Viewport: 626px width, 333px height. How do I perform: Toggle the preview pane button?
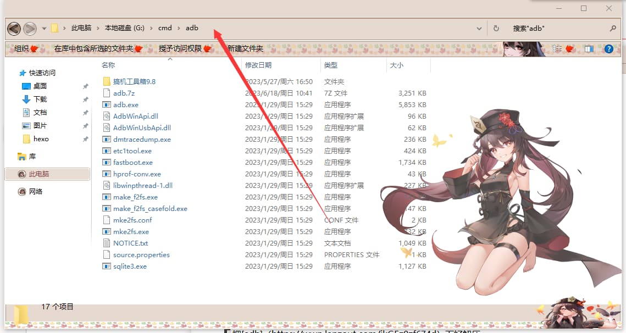tap(589, 49)
